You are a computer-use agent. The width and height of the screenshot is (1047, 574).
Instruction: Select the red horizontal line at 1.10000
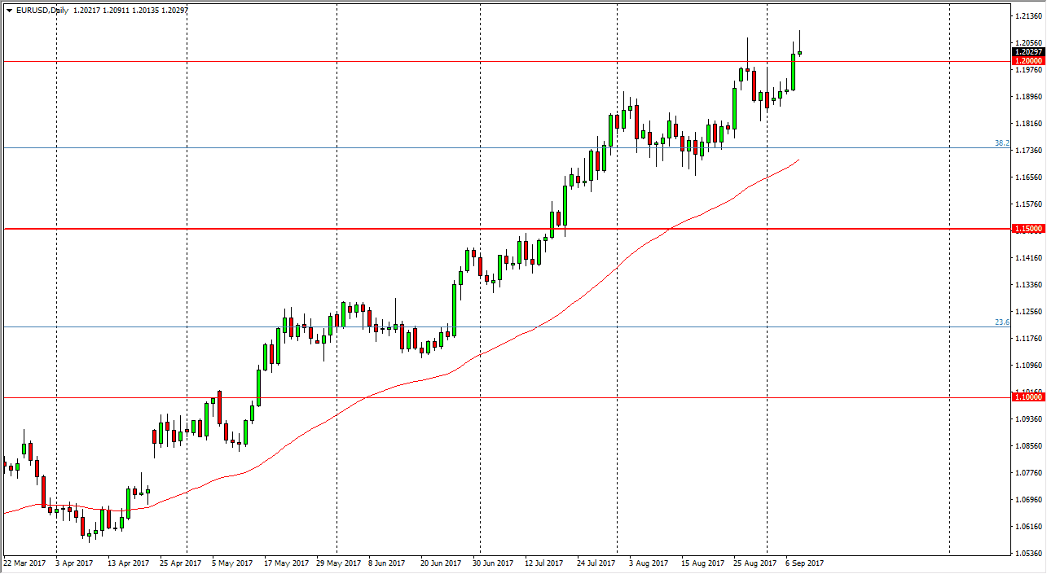tap(489, 397)
